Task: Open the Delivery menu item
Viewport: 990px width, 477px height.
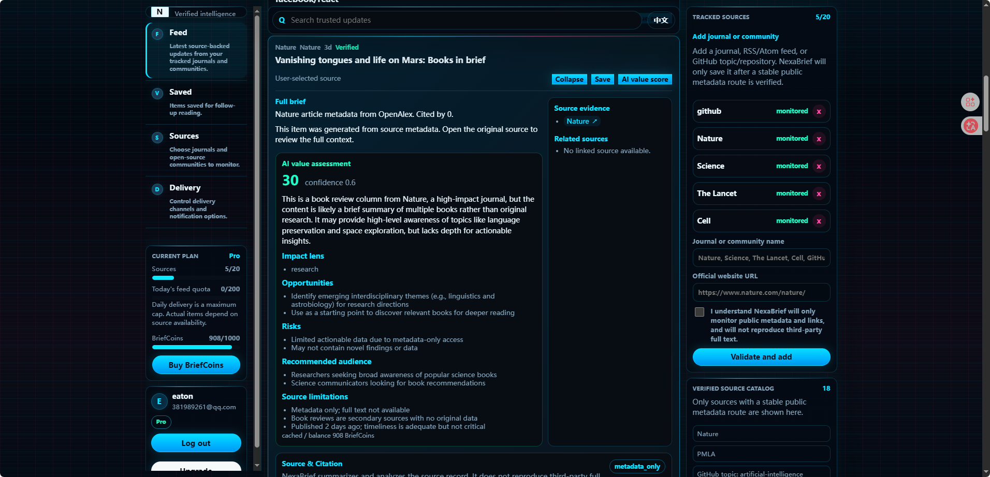Action: pos(196,202)
